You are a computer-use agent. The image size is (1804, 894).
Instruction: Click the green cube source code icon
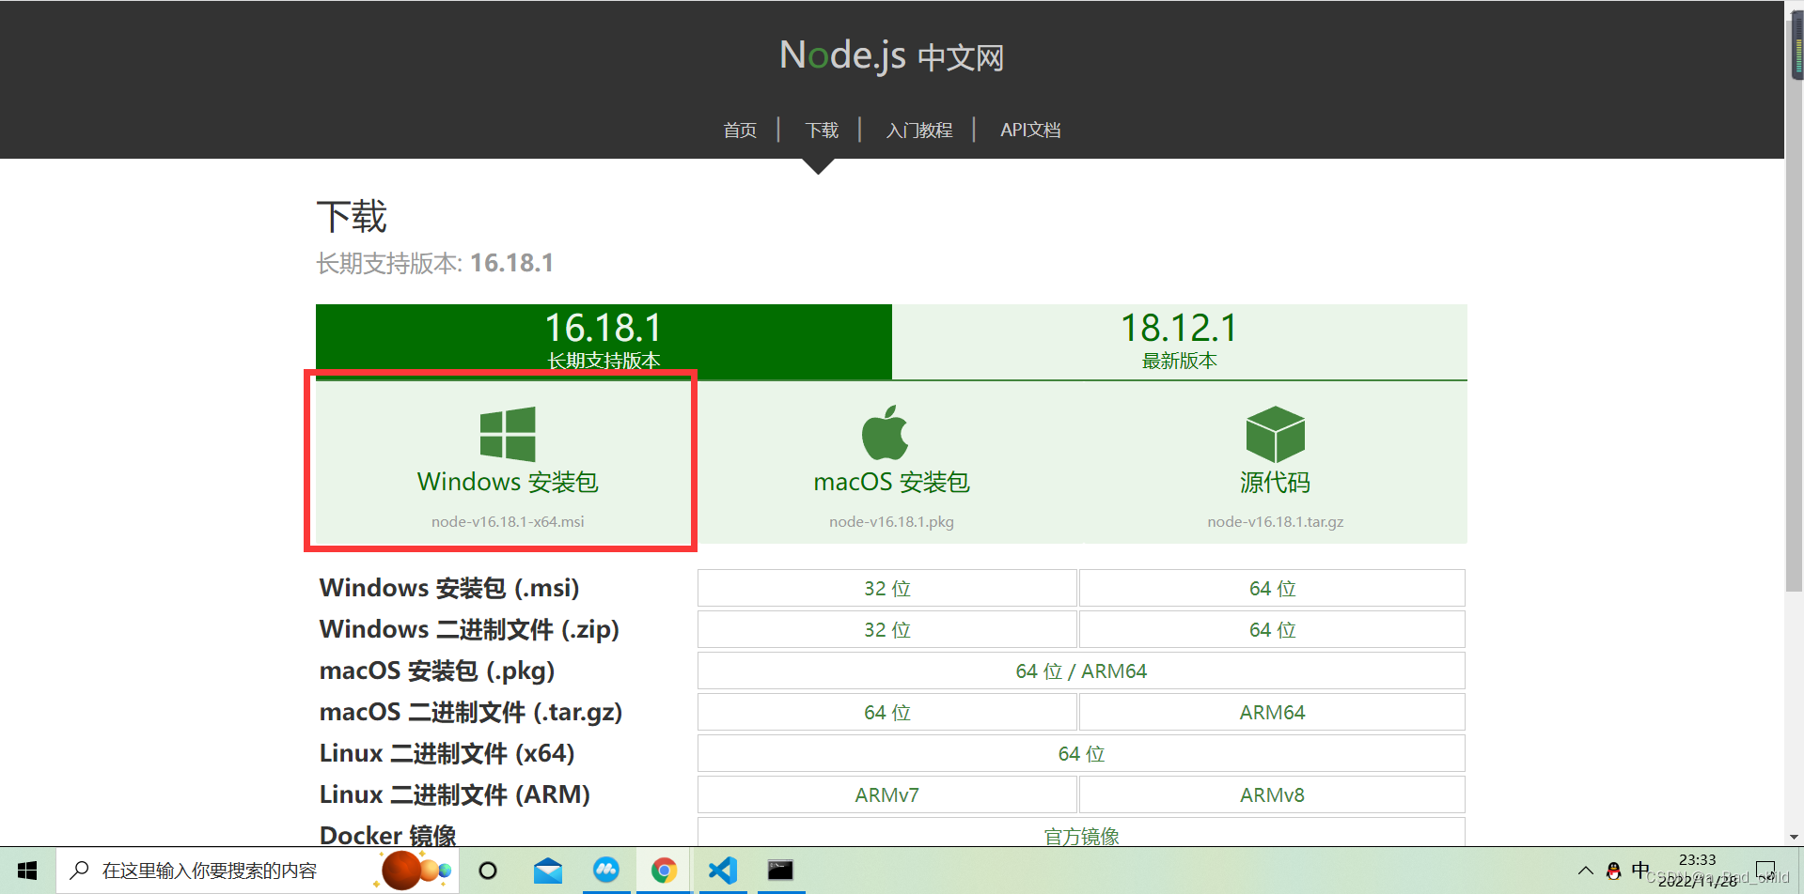[1275, 434]
